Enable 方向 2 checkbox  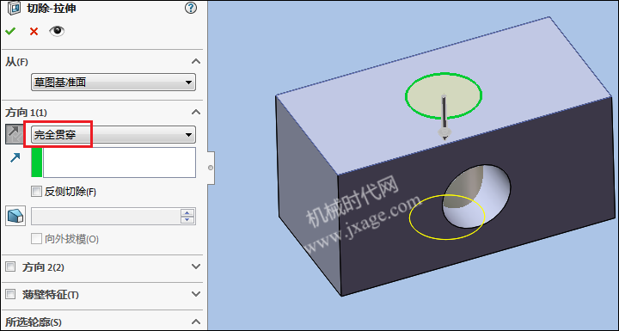[x=10, y=267]
